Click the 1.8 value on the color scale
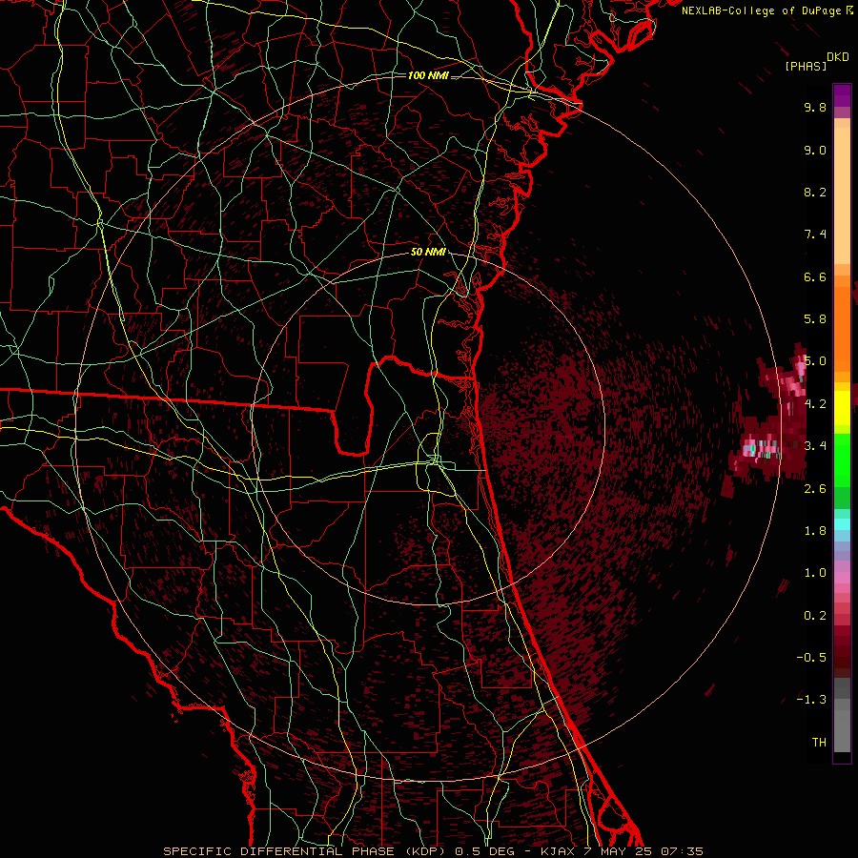858x858 pixels. click(x=815, y=531)
